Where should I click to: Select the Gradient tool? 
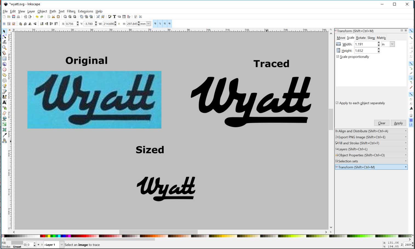(x=4, y=124)
